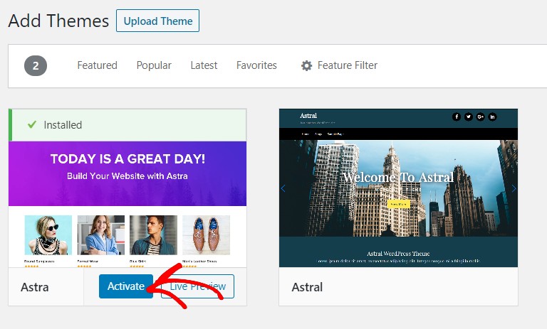Click the Add Themes heading
Screen dimensions: 547x329
(x=58, y=21)
